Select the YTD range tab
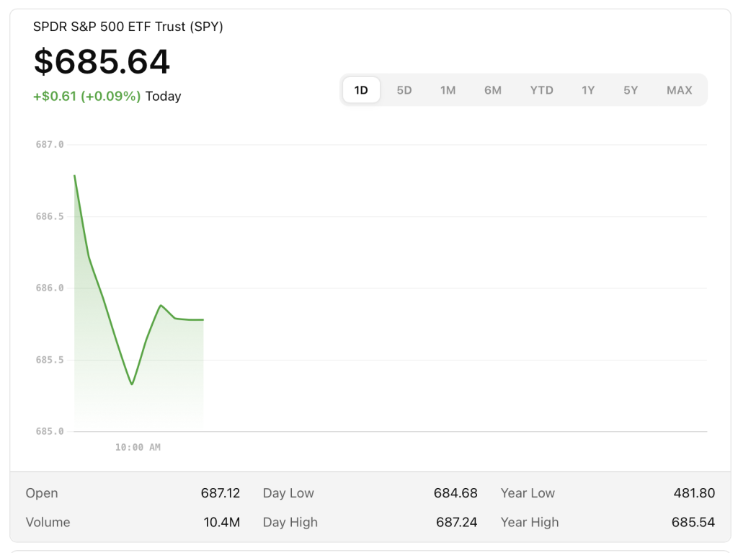Viewport: 738px width, 553px height. (541, 90)
